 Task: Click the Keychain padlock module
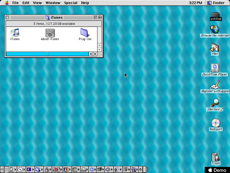pos(48,170)
